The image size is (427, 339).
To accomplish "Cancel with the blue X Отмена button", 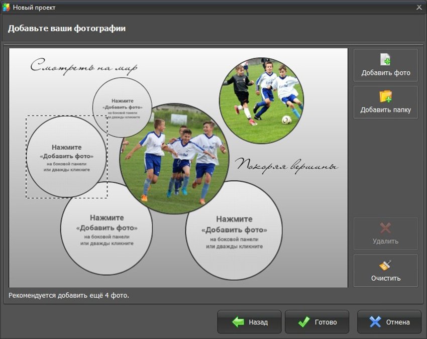I will click(389, 322).
